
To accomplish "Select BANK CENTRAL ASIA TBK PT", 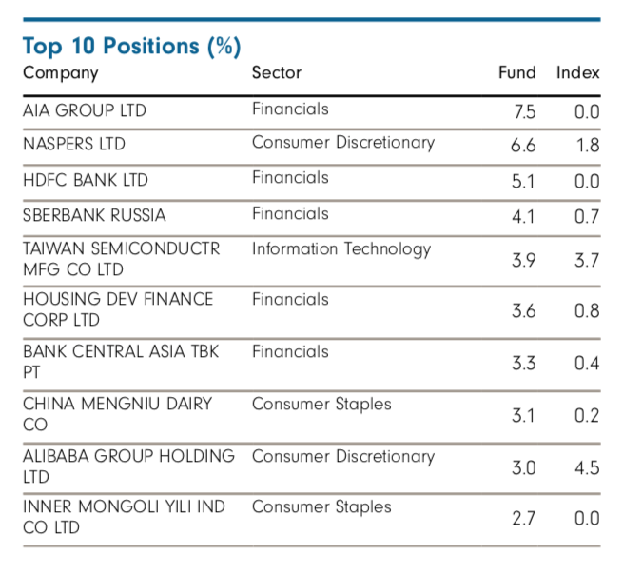I will coord(121,362).
